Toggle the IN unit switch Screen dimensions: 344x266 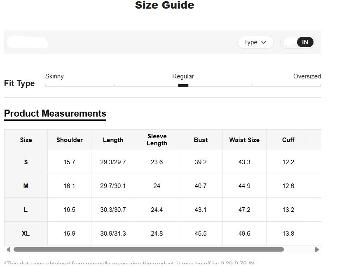[x=298, y=42]
